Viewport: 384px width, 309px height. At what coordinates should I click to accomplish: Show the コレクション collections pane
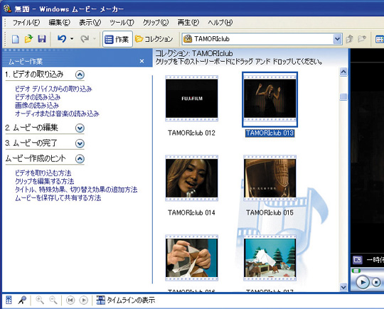click(154, 39)
